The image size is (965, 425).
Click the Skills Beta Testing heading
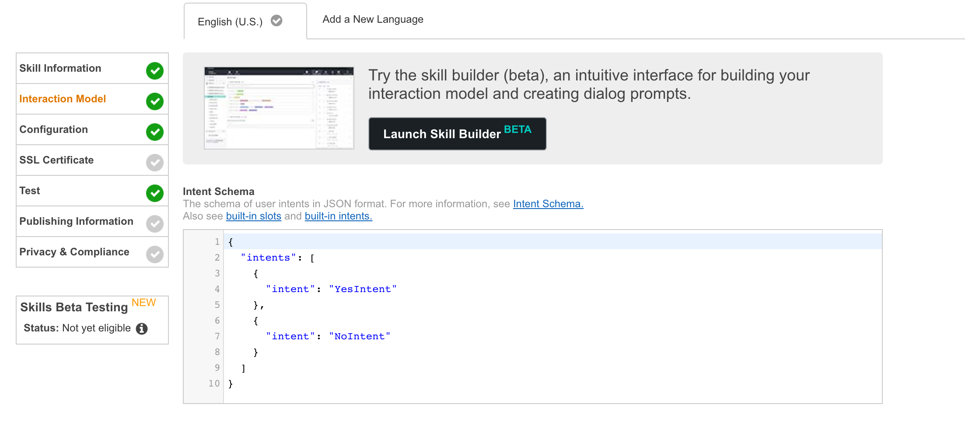74,307
